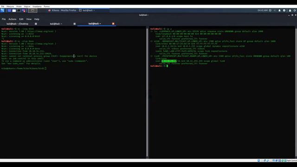Screen dimensions: 297x167
Task: Click the kali prompt cursor in right pane
Action: tap(167, 66)
